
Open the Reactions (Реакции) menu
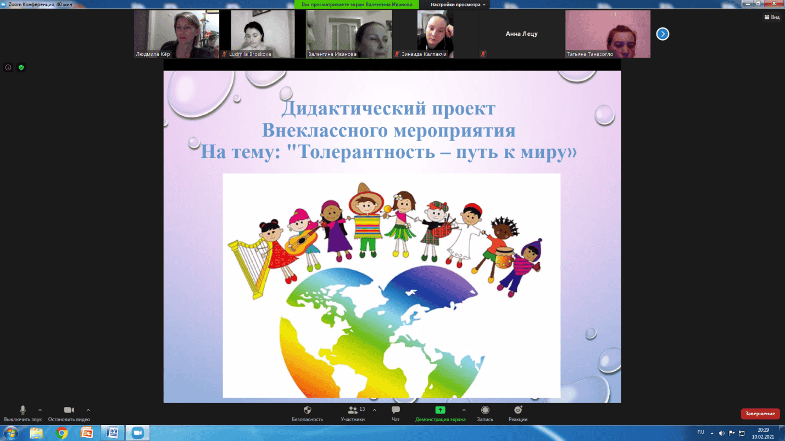(517, 410)
